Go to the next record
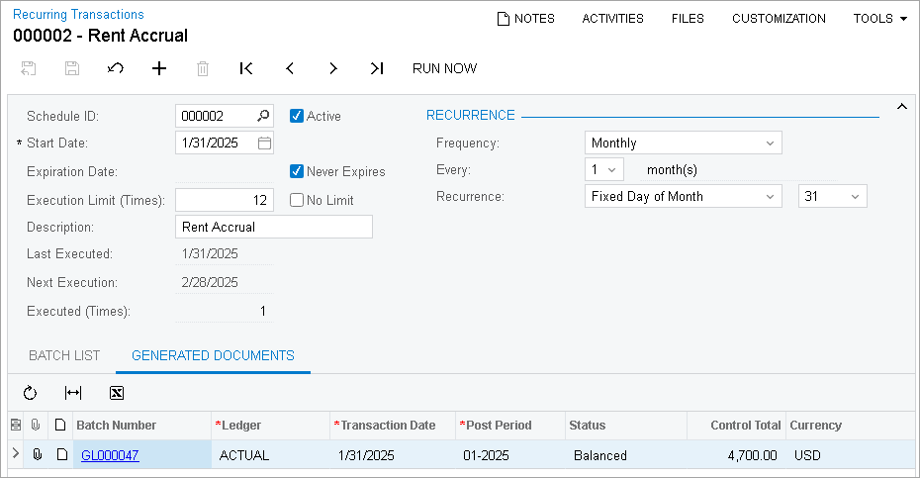This screenshot has height=478, width=920. point(333,68)
